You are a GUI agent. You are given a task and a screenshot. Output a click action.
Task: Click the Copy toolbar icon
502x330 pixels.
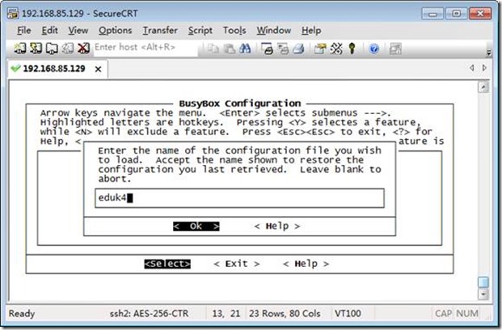coord(213,49)
